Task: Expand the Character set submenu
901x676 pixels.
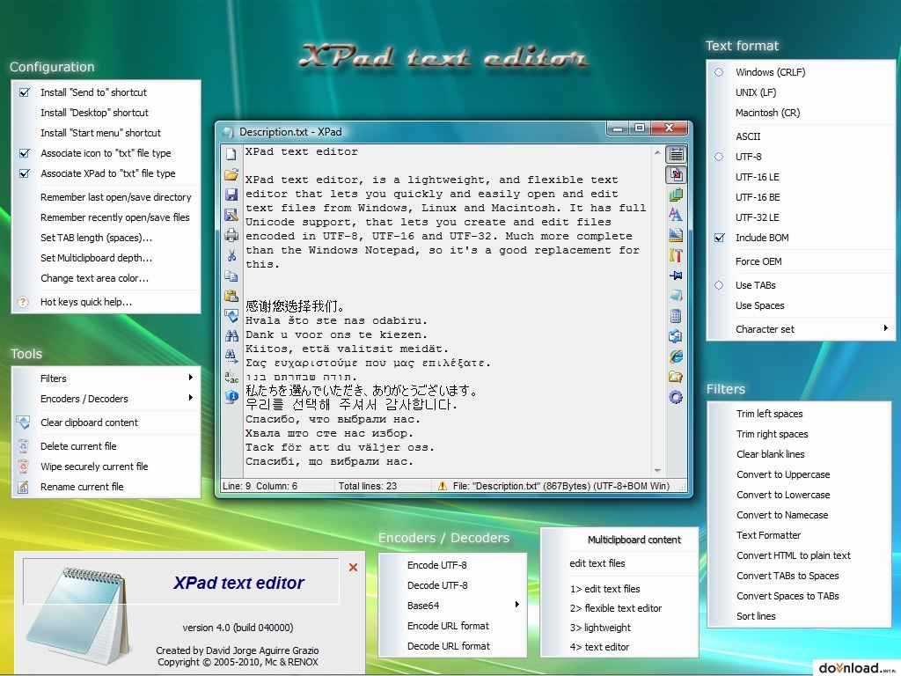Action: tap(801, 329)
